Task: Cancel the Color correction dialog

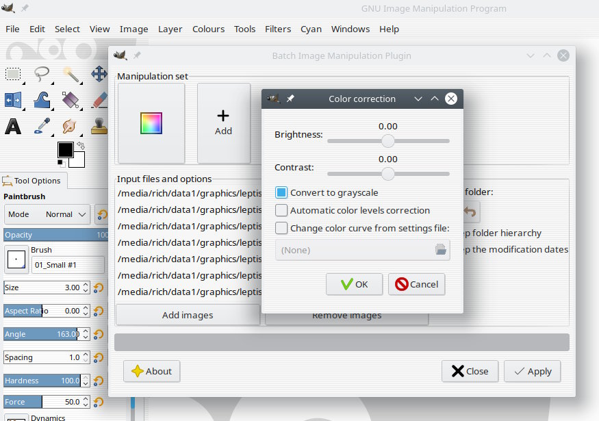Action: pos(417,284)
